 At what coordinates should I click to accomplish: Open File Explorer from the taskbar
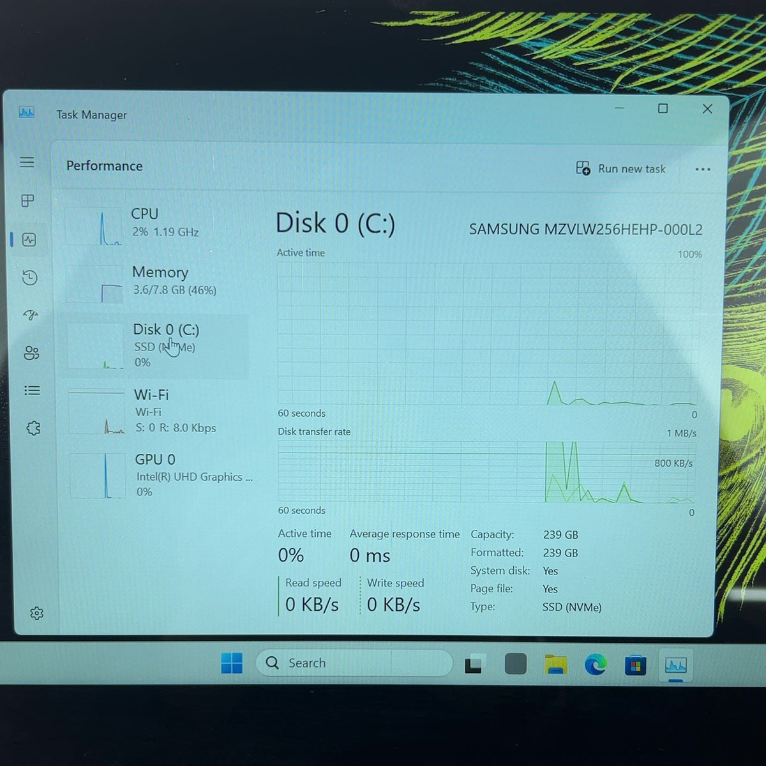coord(556,665)
